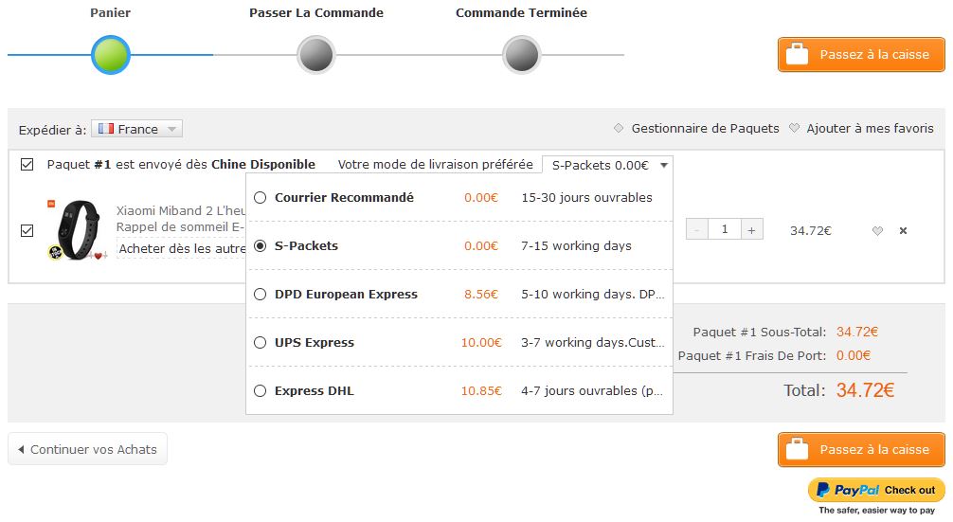Click the Passer La Commande step circle

pos(316,55)
